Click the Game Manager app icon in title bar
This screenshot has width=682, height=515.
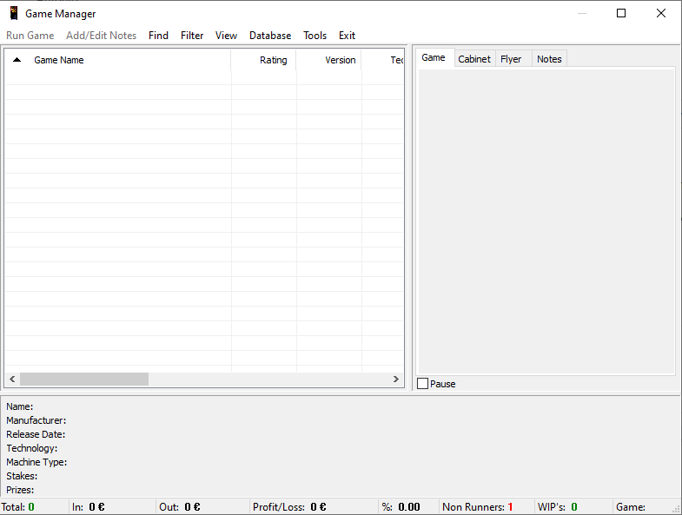[x=14, y=13]
